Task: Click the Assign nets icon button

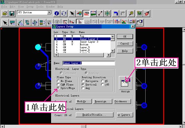Action: pos(126,83)
